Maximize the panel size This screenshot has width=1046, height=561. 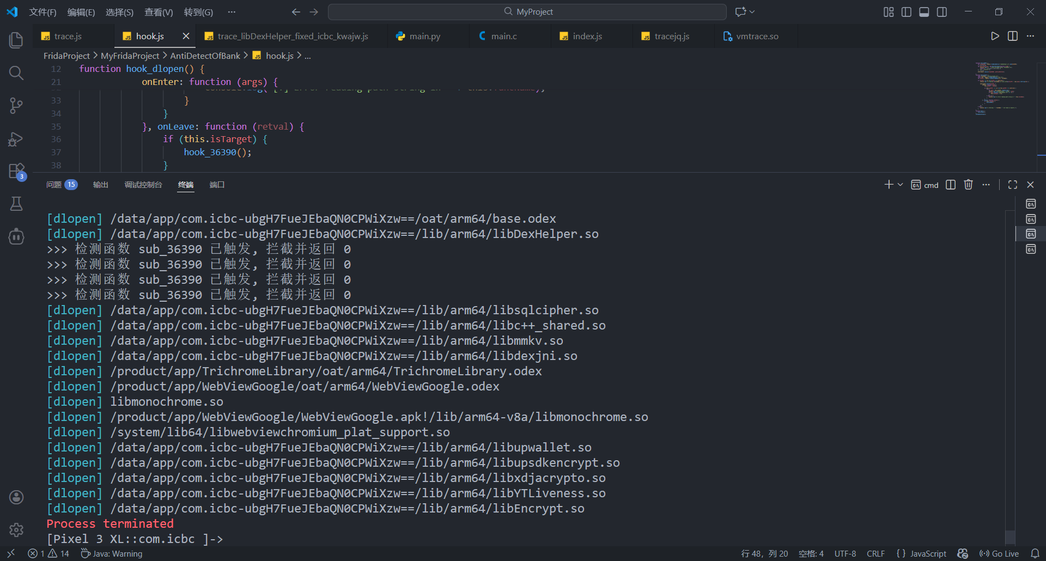coord(1013,185)
